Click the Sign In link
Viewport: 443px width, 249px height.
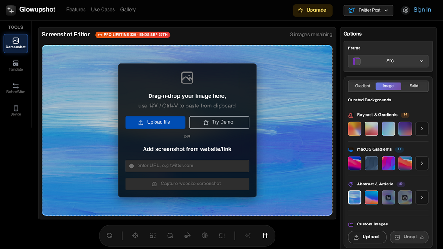pyautogui.click(x=422, y=10)
